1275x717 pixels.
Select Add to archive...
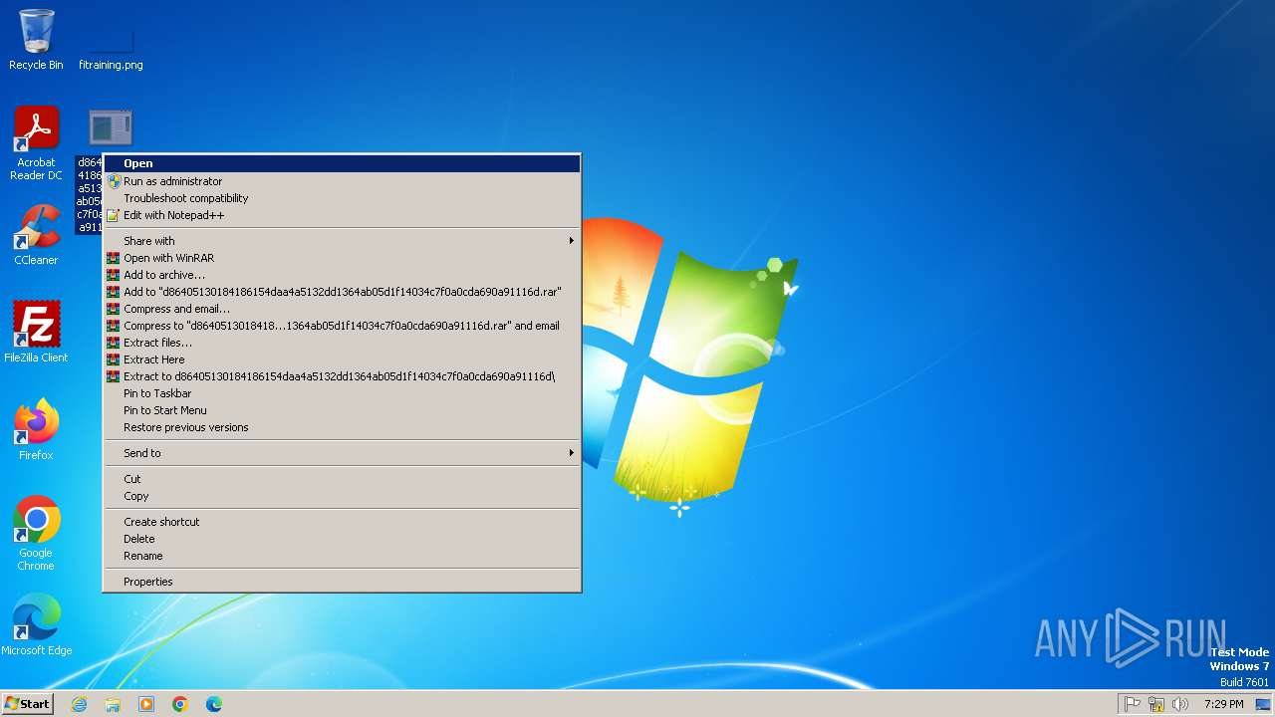pyautogui.click(x=342, y=275)
